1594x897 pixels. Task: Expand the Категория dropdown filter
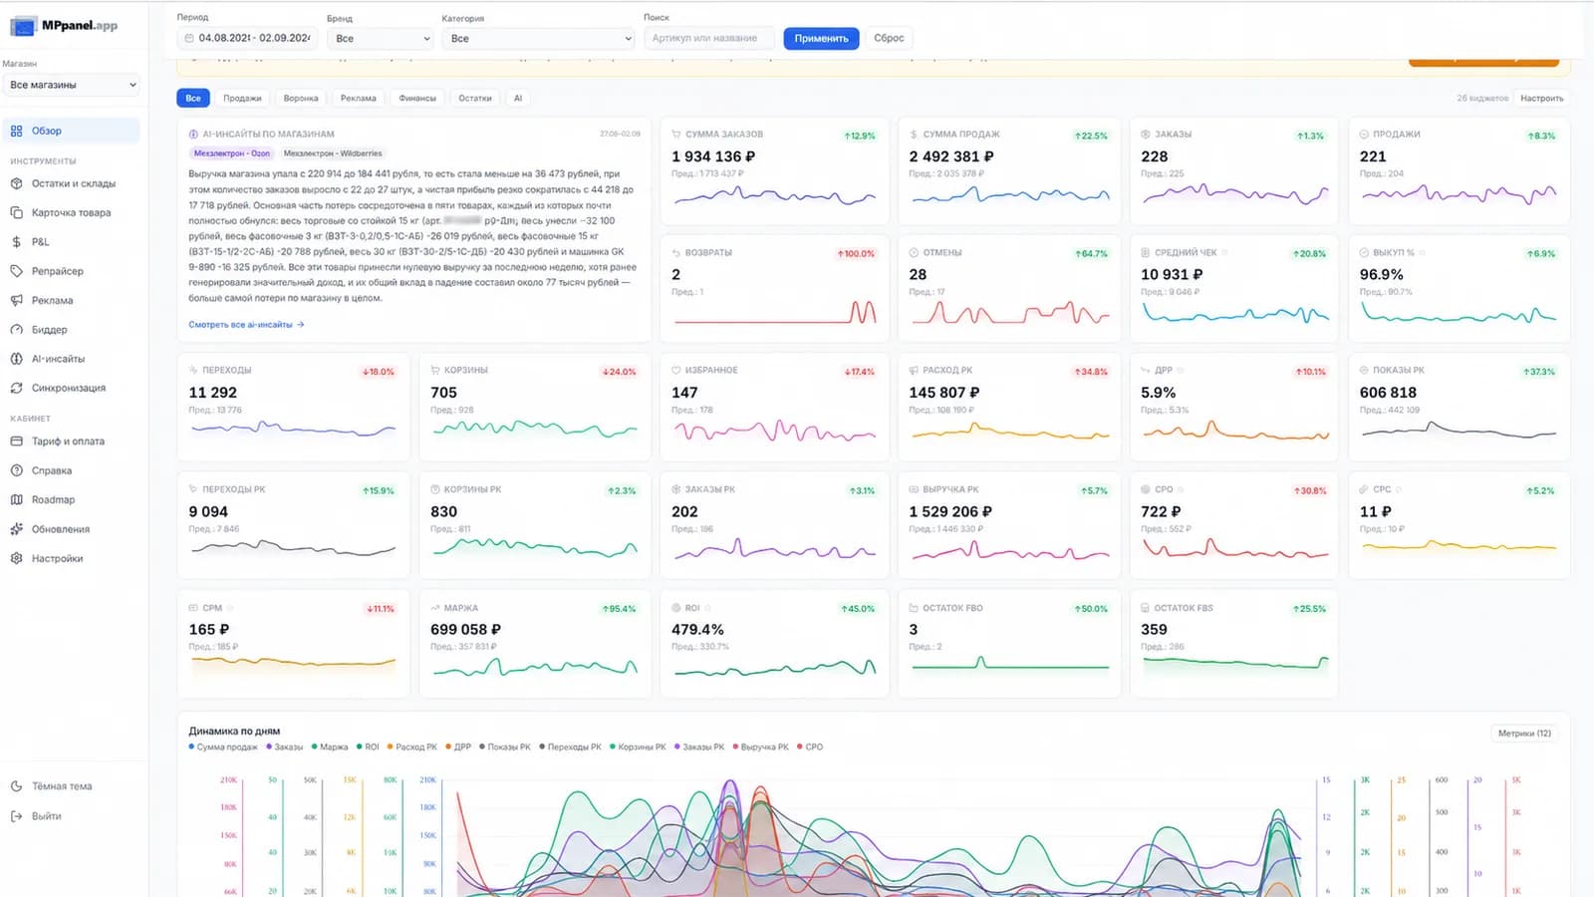pyautogui.click(x=538, y=38)
